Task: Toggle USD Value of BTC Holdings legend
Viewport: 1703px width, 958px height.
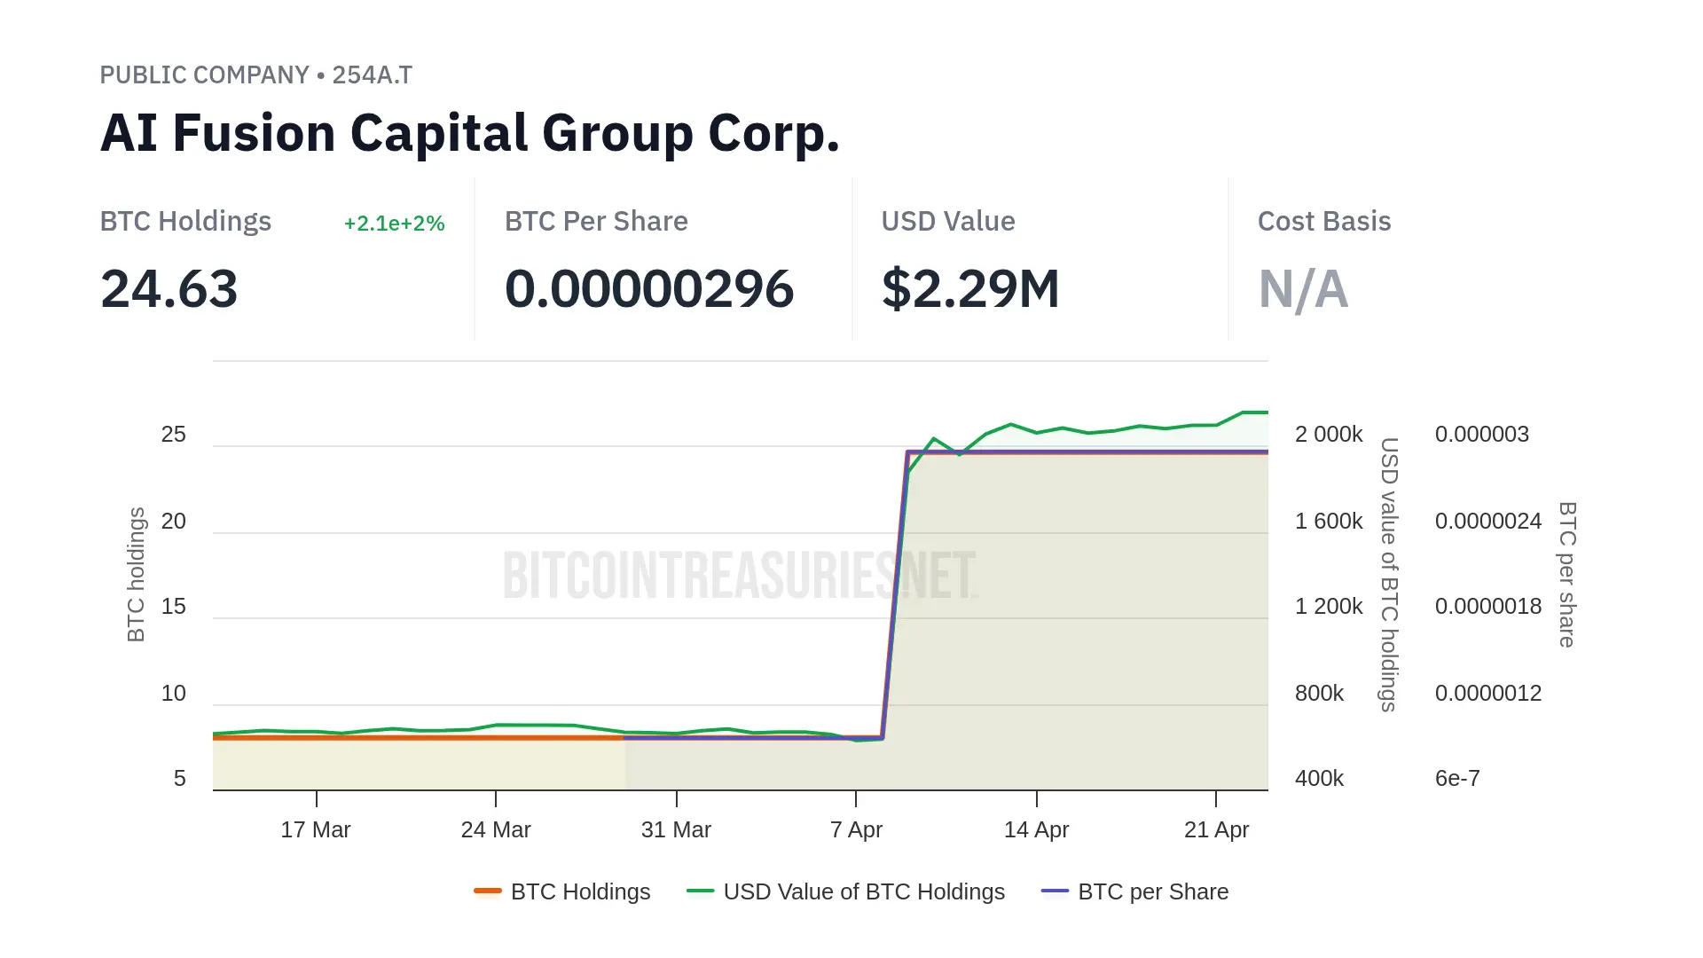Action: (x=863, y=891)
